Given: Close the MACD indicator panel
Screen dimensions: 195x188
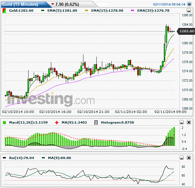Looking at the screenshot, I should 189,122.
